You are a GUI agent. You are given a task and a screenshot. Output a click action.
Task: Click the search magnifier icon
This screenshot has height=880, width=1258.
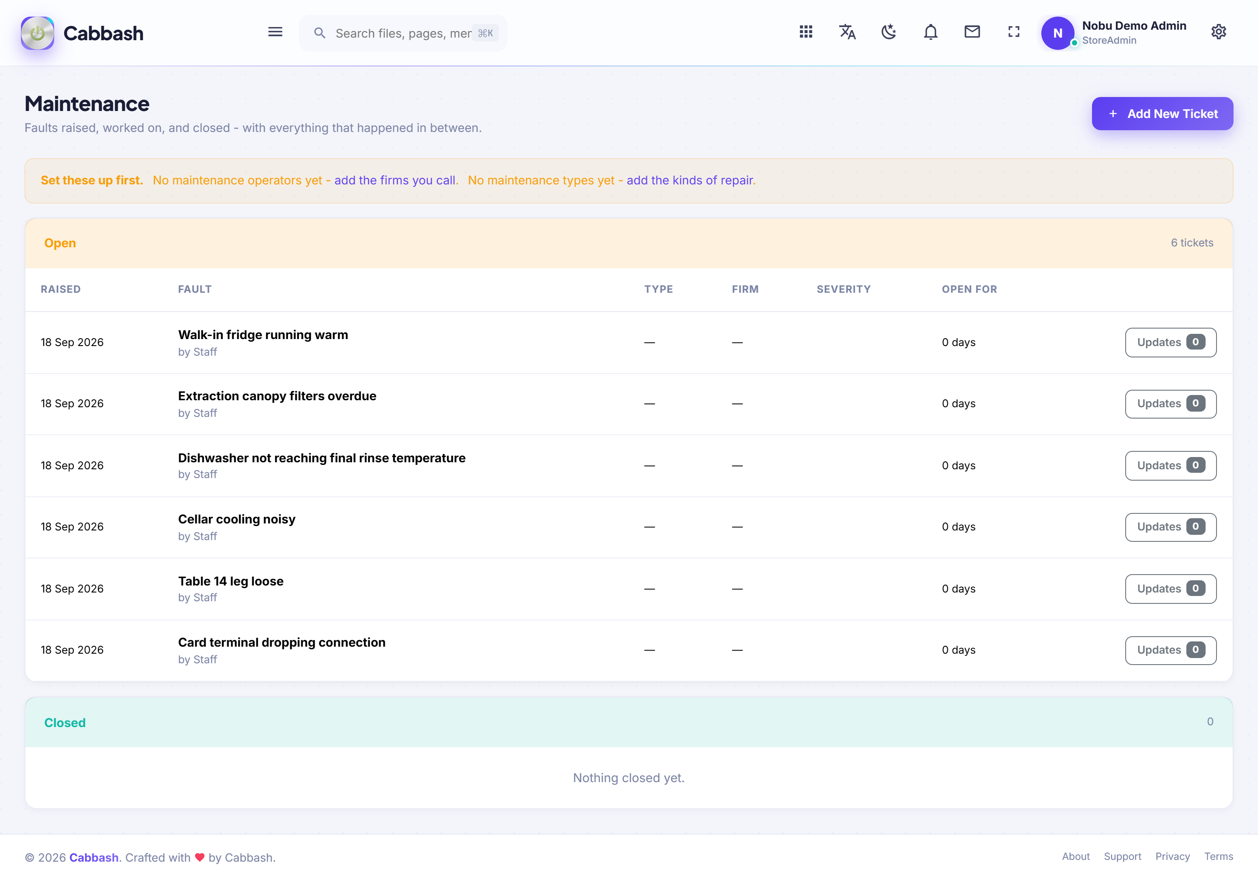319,33
